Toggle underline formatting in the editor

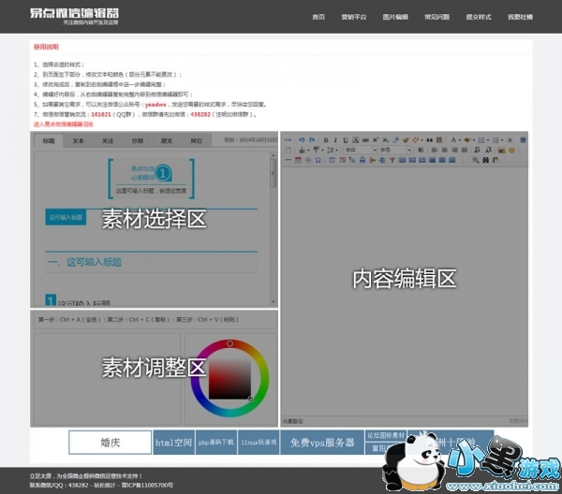[346, 139]
